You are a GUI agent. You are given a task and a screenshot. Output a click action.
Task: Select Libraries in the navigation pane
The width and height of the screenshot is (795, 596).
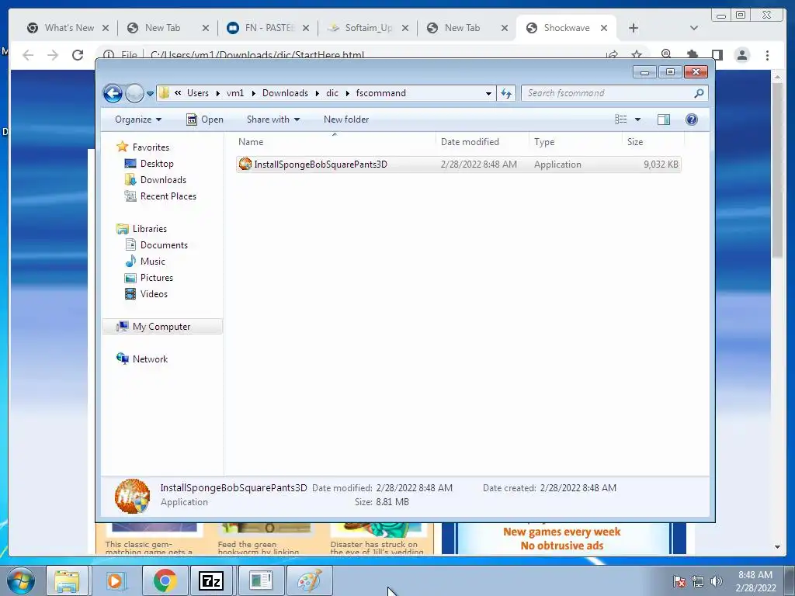coord(150,229)
